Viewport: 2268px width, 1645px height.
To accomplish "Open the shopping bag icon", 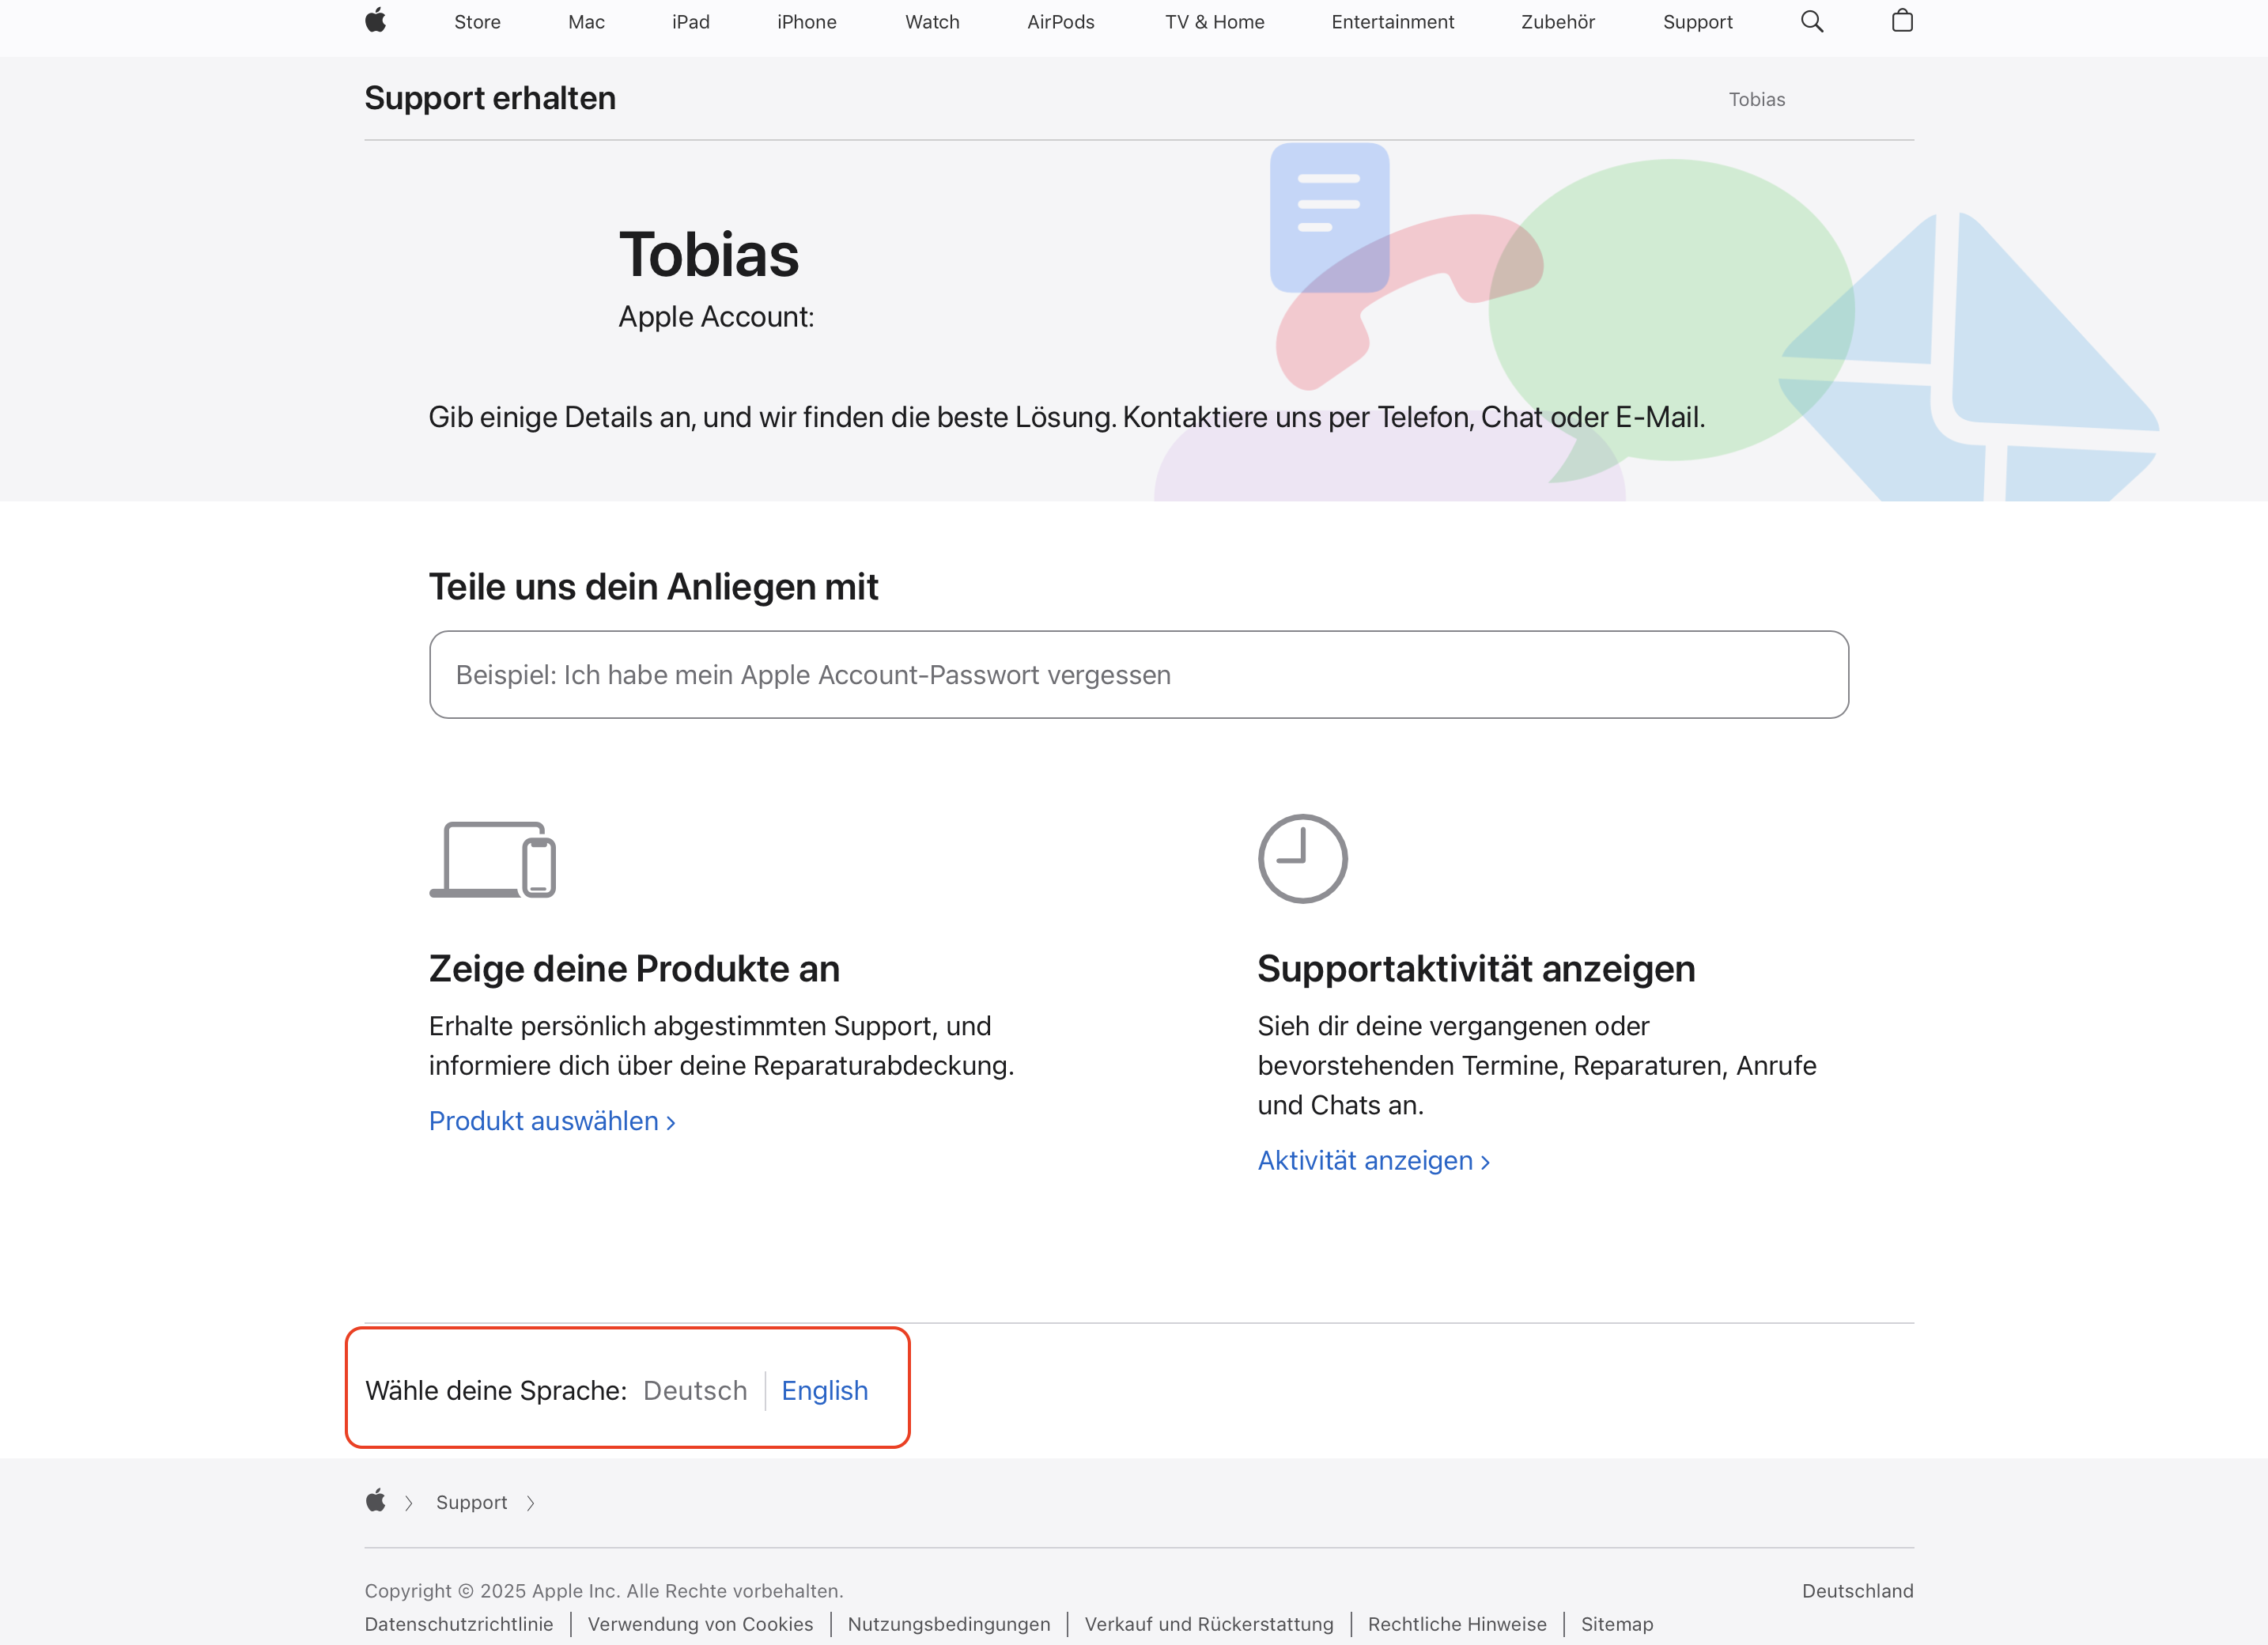I will [1902, 21].
